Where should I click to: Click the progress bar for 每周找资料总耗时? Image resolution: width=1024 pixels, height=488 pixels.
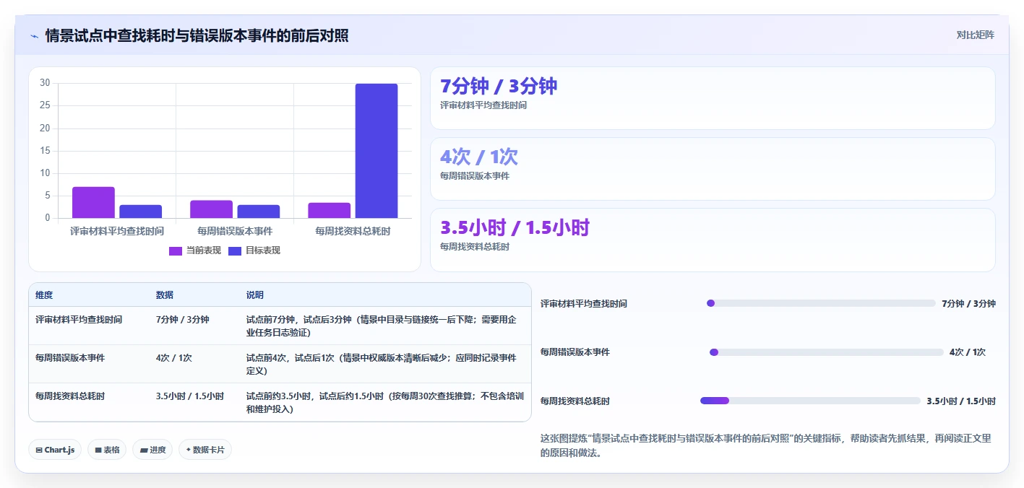tap(810, 401)
